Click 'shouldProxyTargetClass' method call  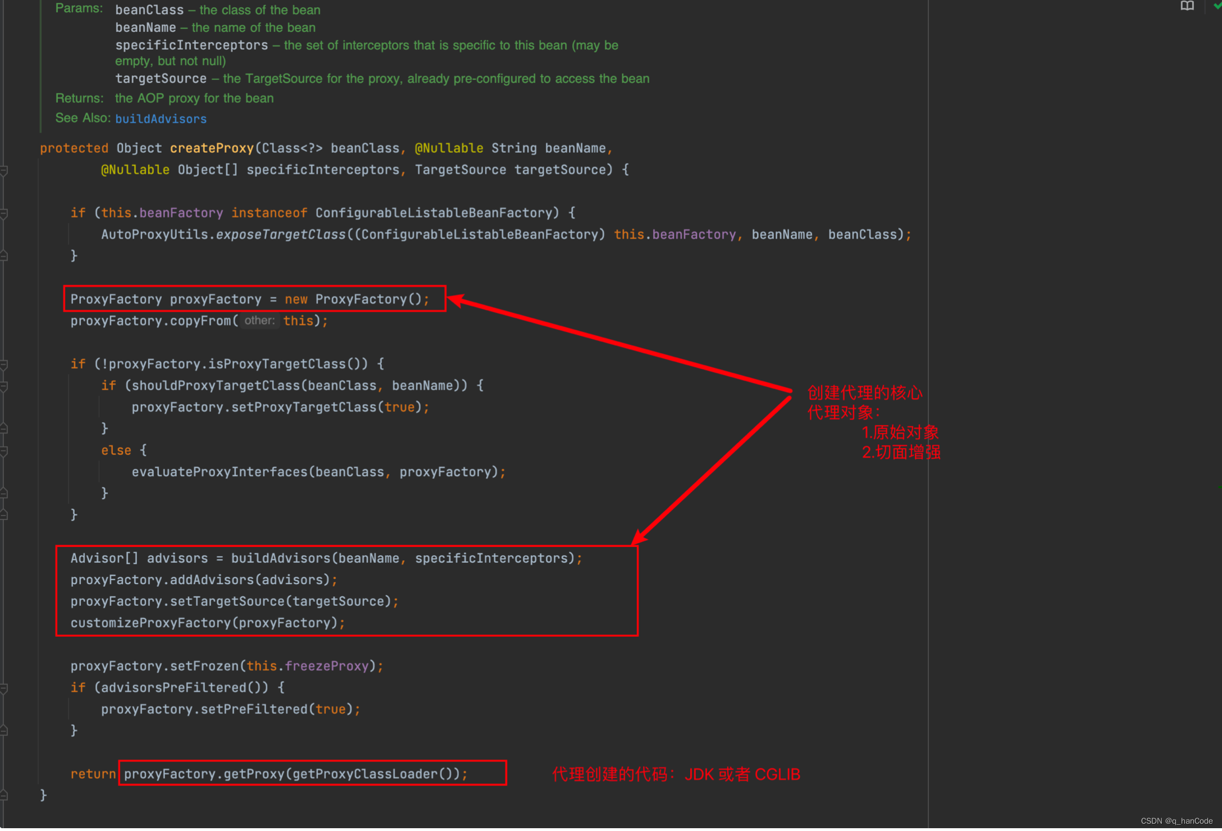click(x=216, y=385)
